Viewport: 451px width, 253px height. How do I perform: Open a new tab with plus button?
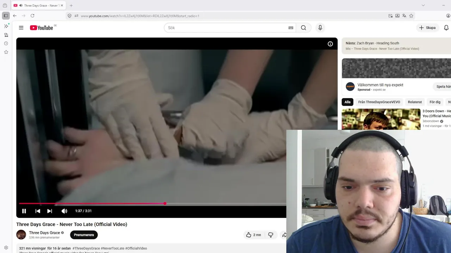[71, 6]
